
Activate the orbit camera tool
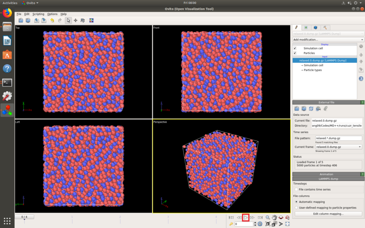pos(281,218)
